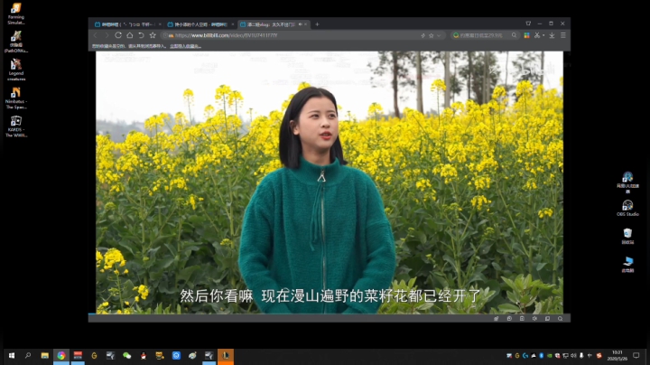
Task: Click the browser status bar rocket accelerator icon
Action: 497,319
